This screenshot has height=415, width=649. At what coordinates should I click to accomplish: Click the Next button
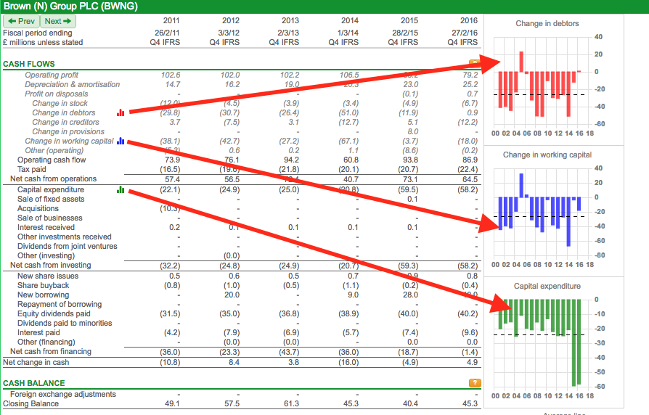(58, 21)
